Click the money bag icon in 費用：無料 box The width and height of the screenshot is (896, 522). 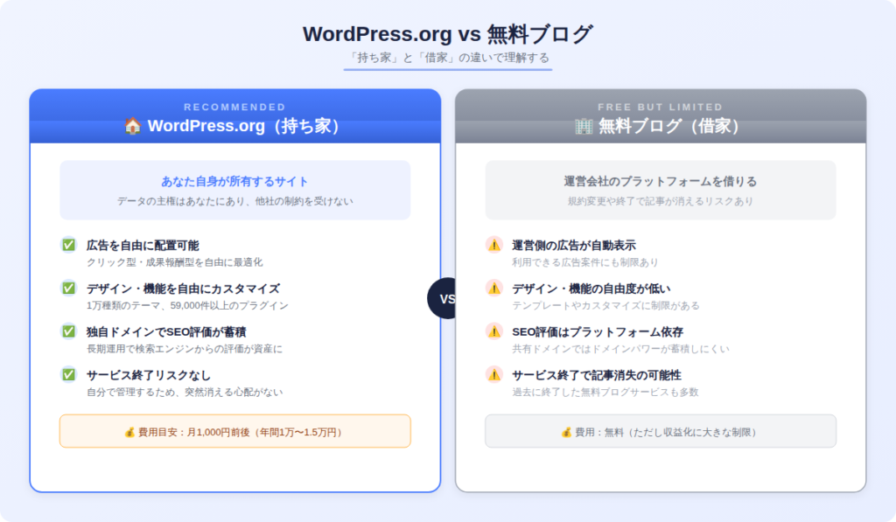coord(566,432)
